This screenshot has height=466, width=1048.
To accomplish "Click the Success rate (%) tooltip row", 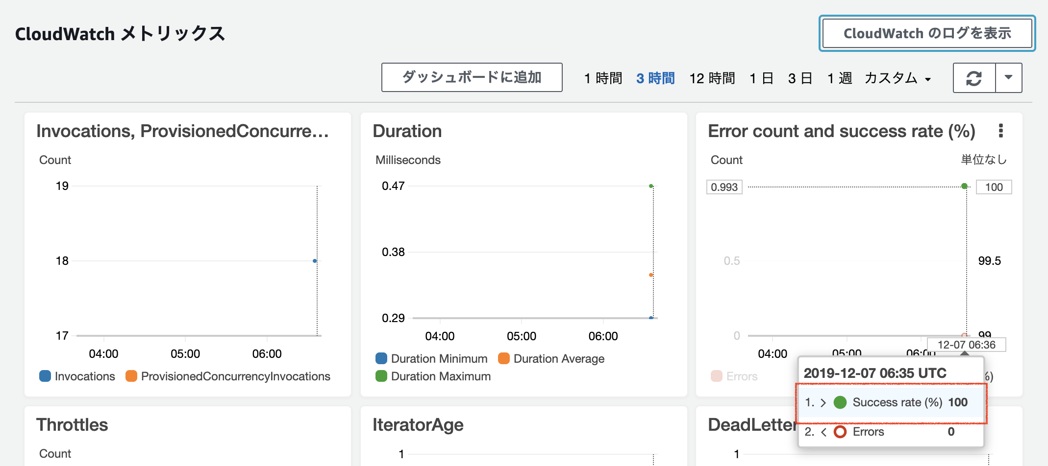I will click(891, 402).
